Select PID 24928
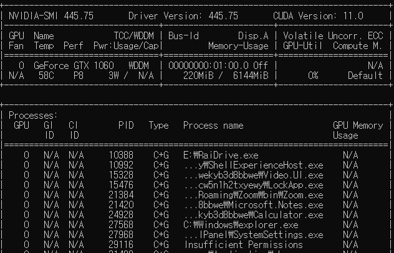This screenshot has height=253, width=394. (x=121, y=215)
